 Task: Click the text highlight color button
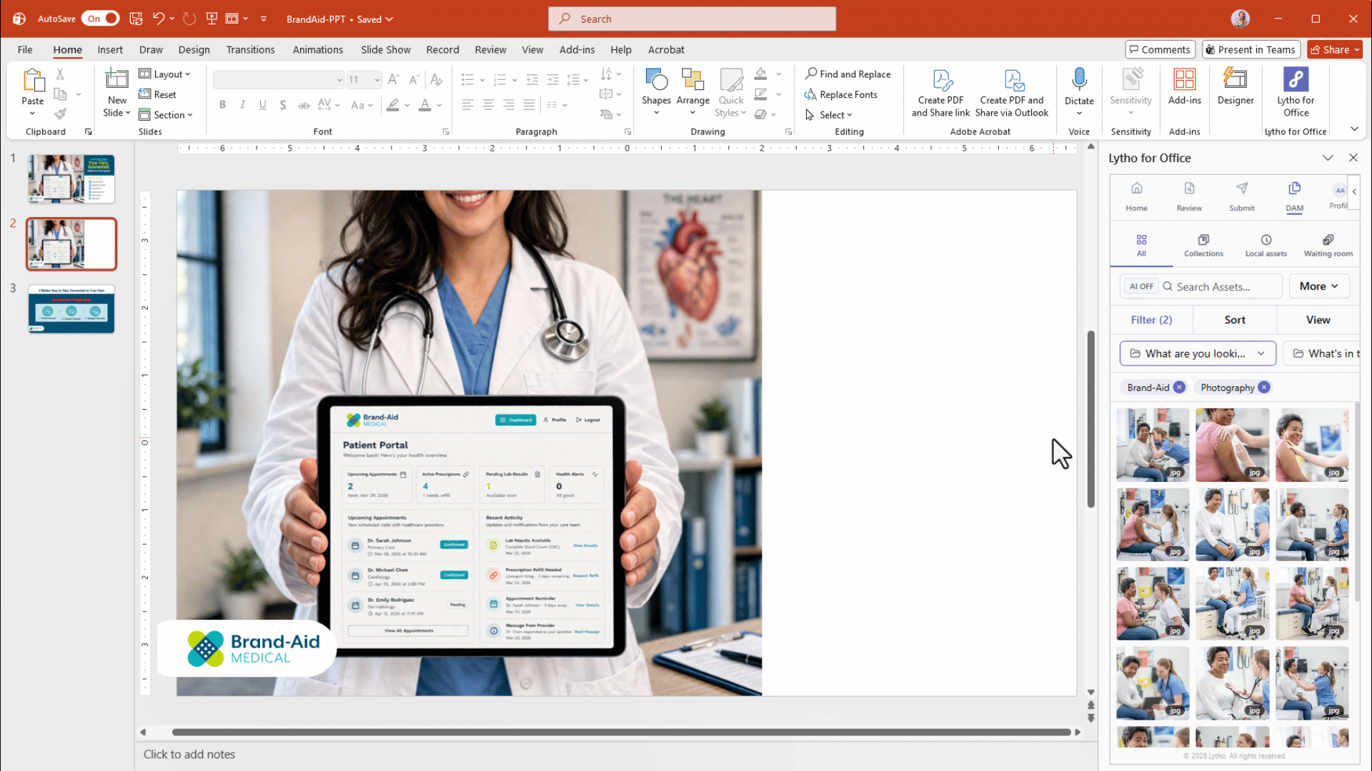(x=392, y=105)
